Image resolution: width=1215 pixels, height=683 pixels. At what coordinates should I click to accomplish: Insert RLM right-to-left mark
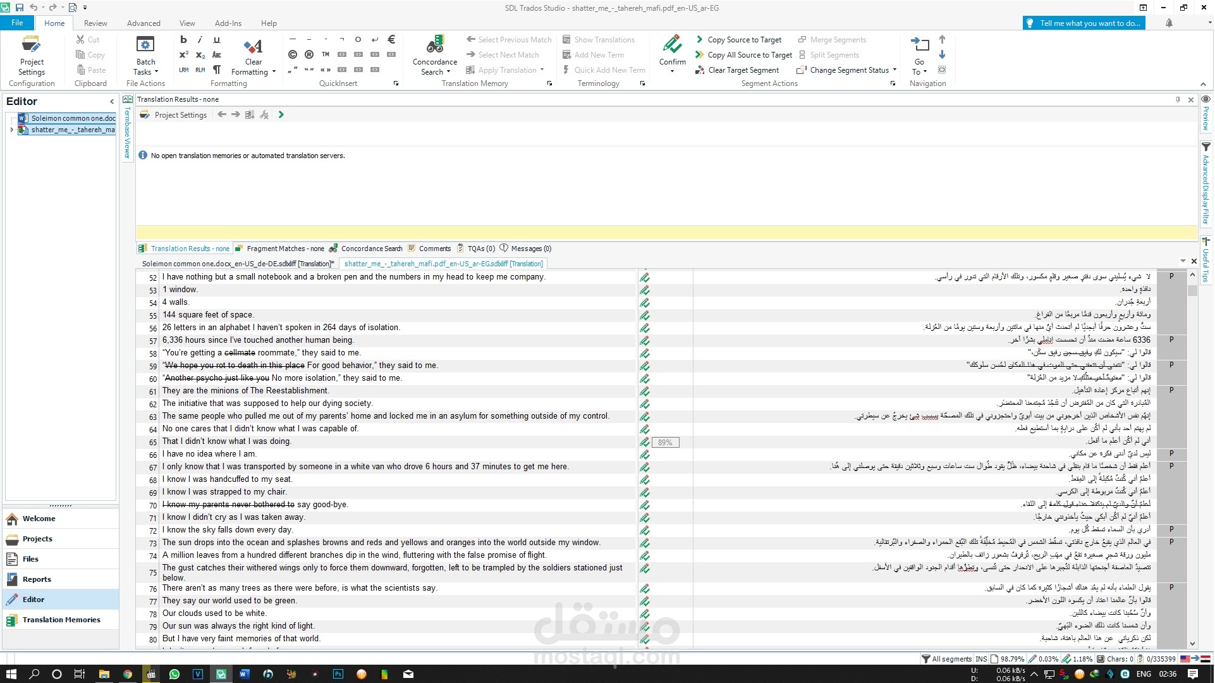(x=200, y=70)
